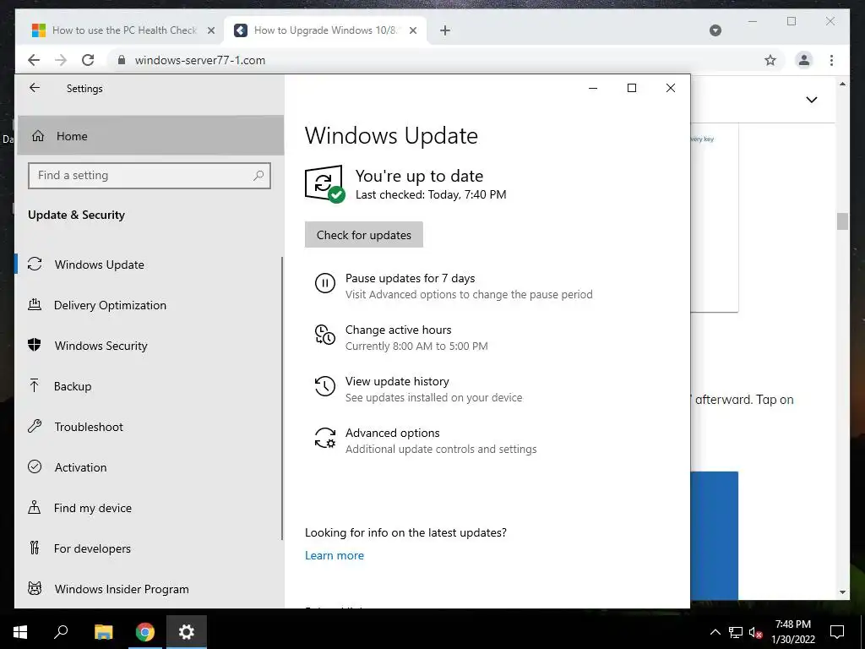
Task: Open the Windows Start menu
Action: pyautogui.click(x=20, y=632)
